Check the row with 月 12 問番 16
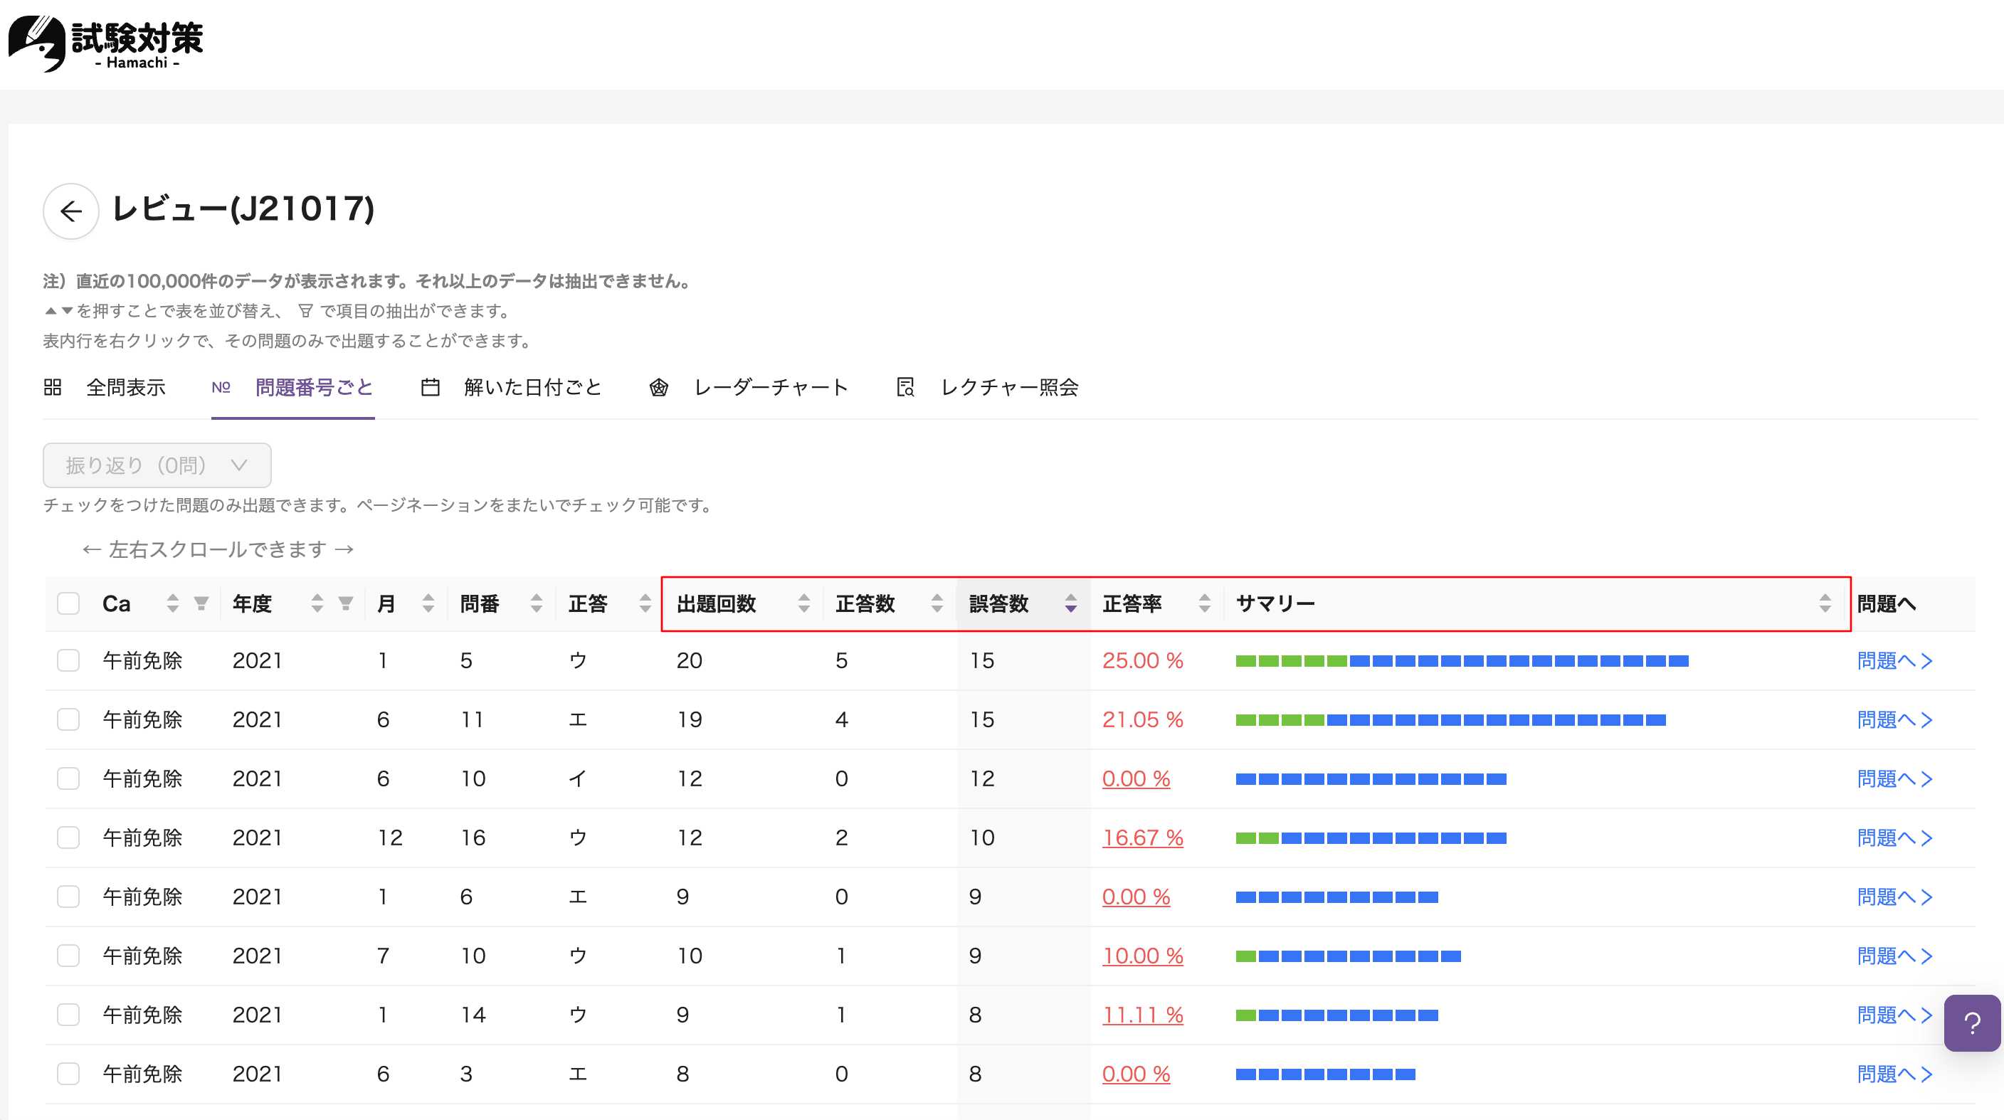Screen dimensions: 2004x1120 point(68,838)
